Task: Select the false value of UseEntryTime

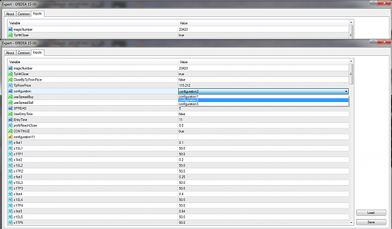Action: 182,114
